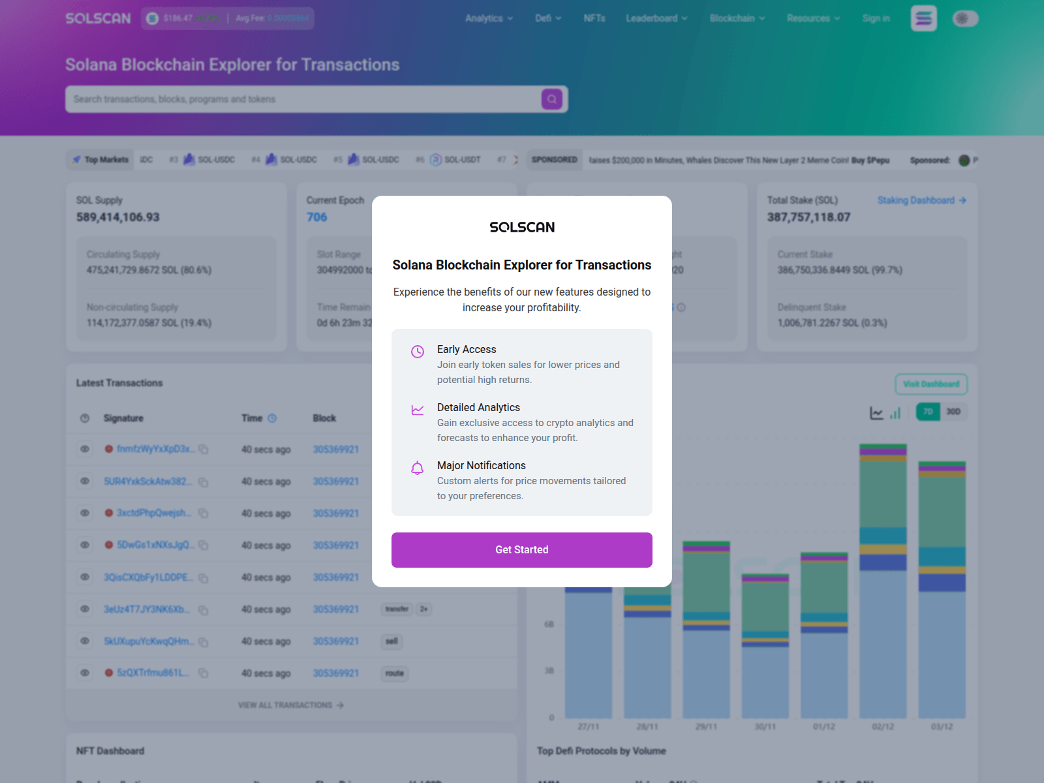Click the purple search button icon
The height and width of the screenshot is (783, 1044).
click(552, 99)
